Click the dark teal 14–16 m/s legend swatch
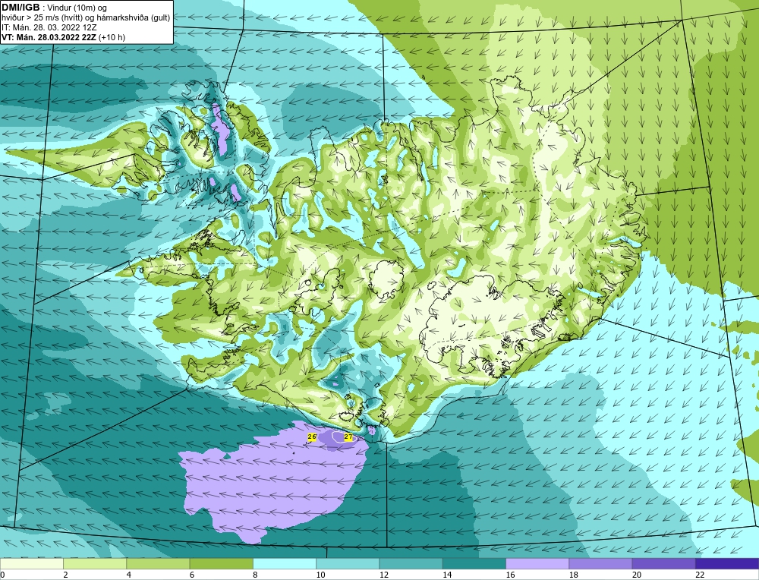This screenshot has height=580, width=759. (x=474, y=563)
